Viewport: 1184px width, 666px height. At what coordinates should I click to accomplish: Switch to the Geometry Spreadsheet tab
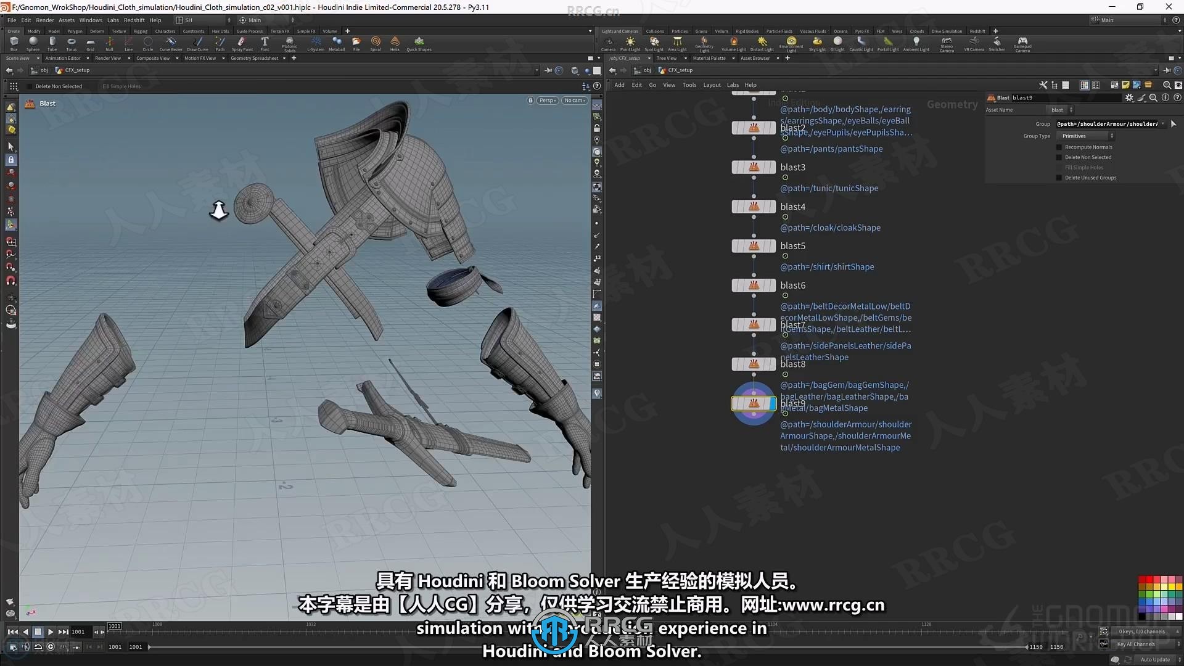(x=254, y=59)
